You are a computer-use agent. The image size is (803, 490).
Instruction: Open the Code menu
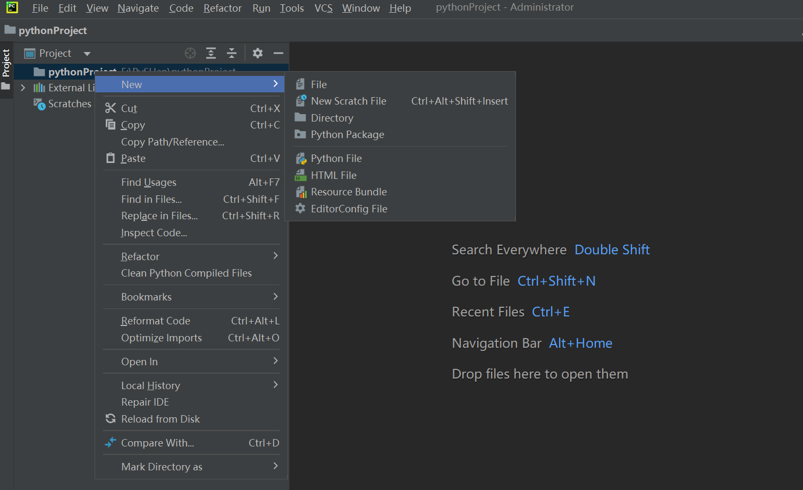click(181, 8)
